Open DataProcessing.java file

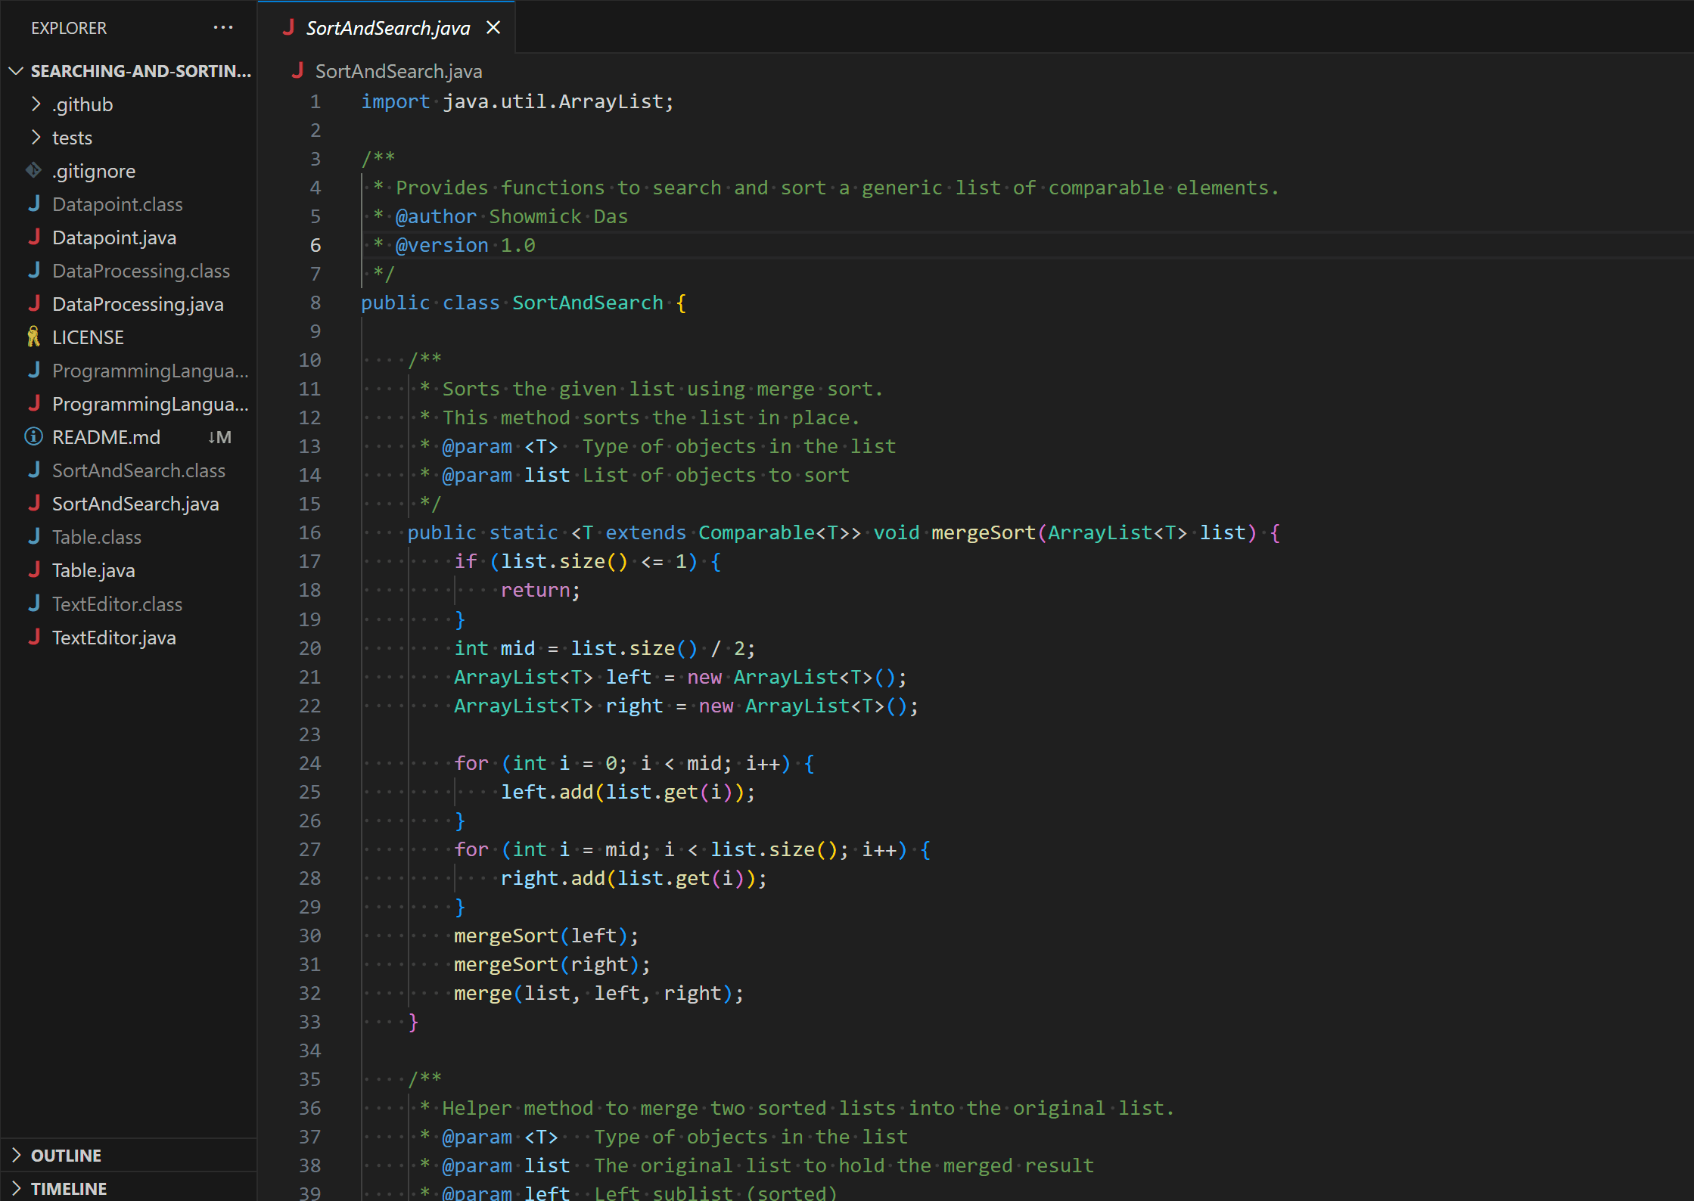click(x=138, y=304)
